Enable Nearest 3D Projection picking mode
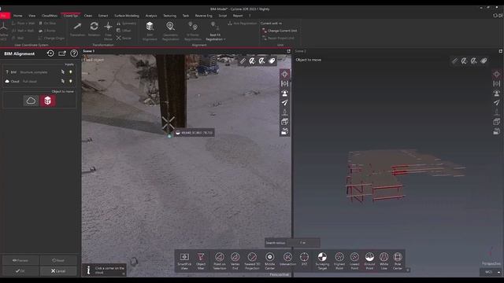504x283 pixels. coord(252,260)
